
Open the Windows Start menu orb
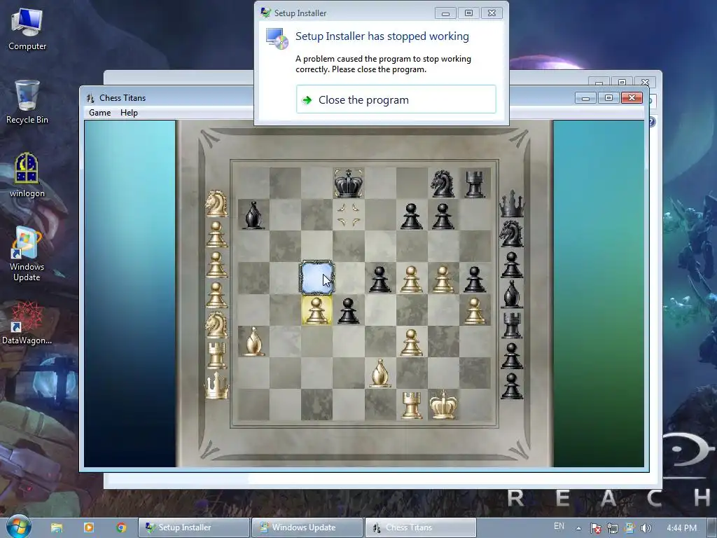click(18, 527)
